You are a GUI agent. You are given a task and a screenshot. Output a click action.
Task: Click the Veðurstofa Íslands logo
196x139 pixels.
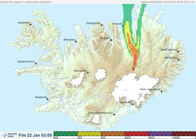(9, 135)
